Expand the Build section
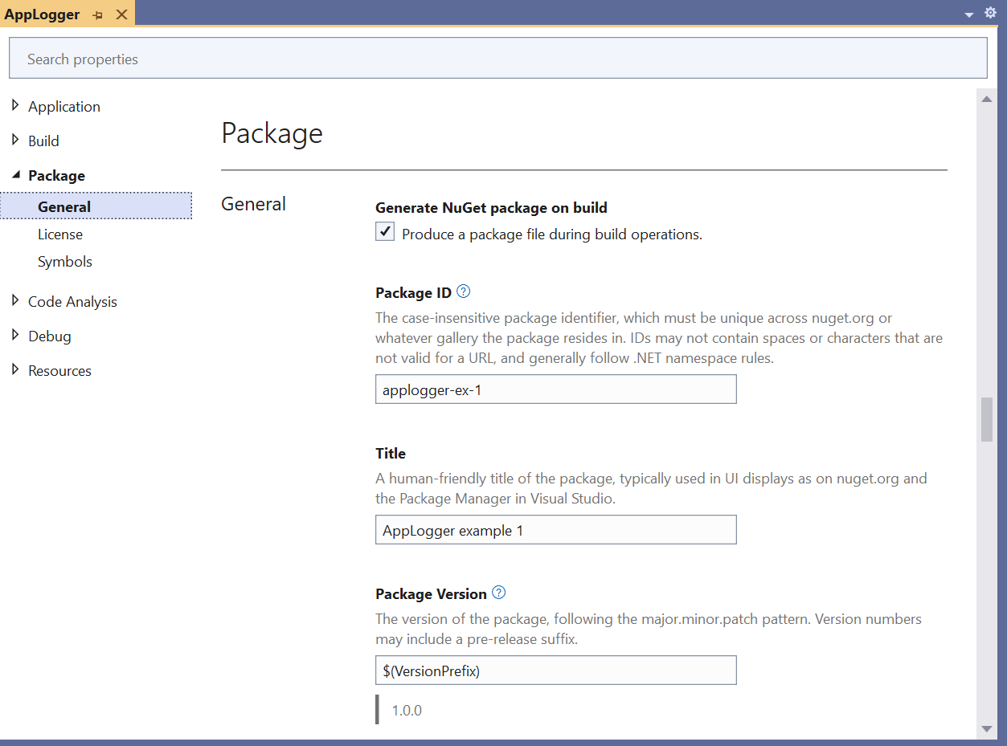 (15, 141)
